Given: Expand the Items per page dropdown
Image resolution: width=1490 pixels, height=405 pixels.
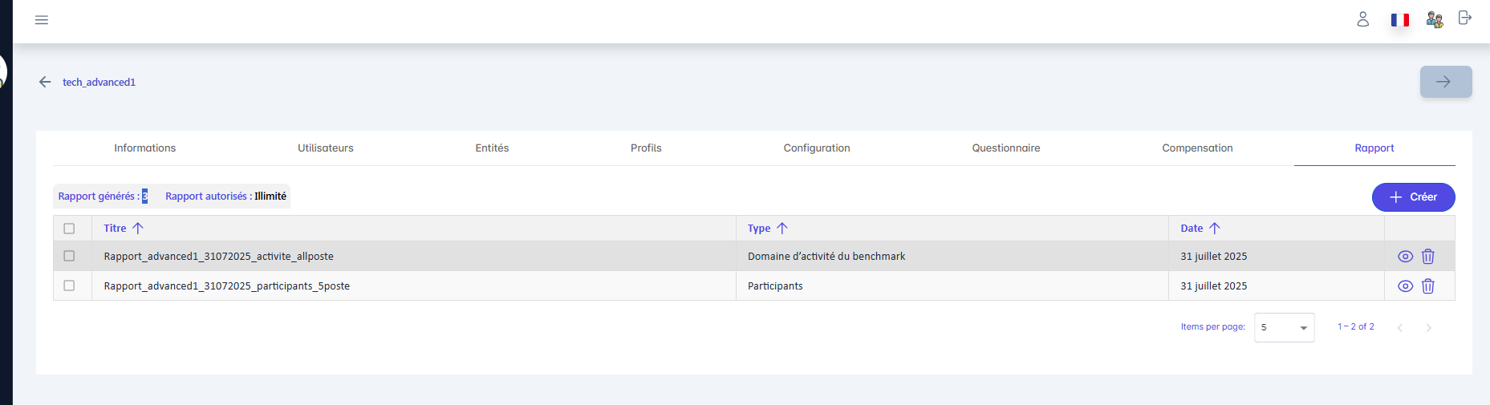Looking at the screenshot, I should tap(1284, 327).
